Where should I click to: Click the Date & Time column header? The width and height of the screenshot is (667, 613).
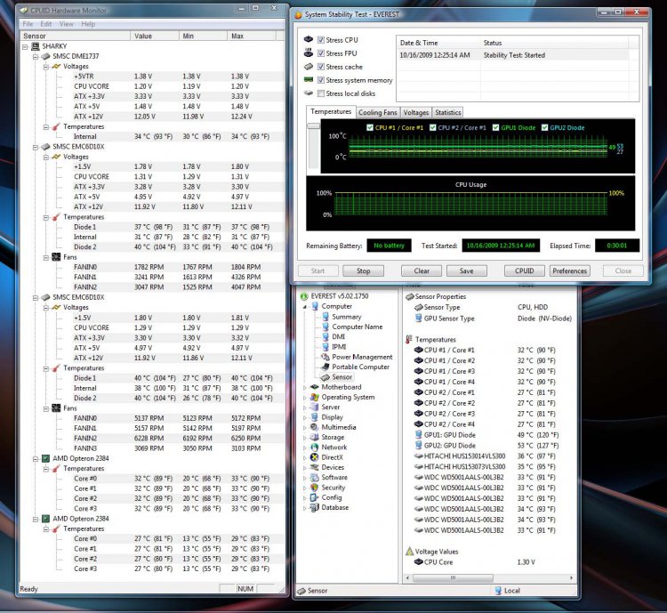[438, 43]
